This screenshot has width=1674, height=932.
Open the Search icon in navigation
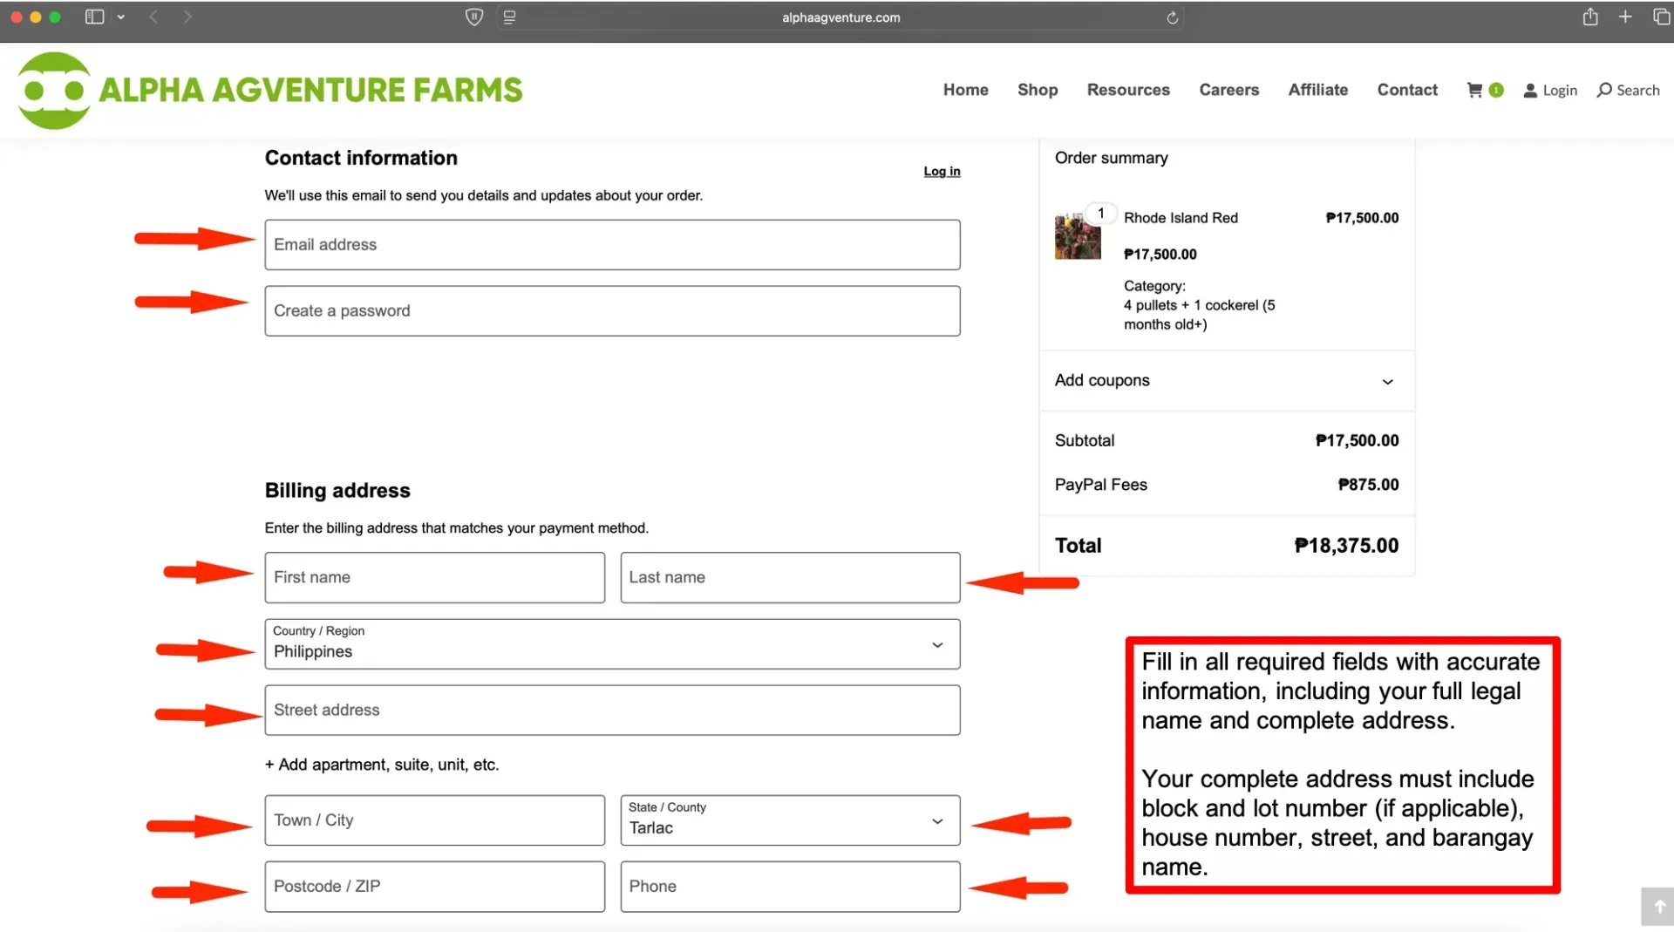[x=1628, y=90]
